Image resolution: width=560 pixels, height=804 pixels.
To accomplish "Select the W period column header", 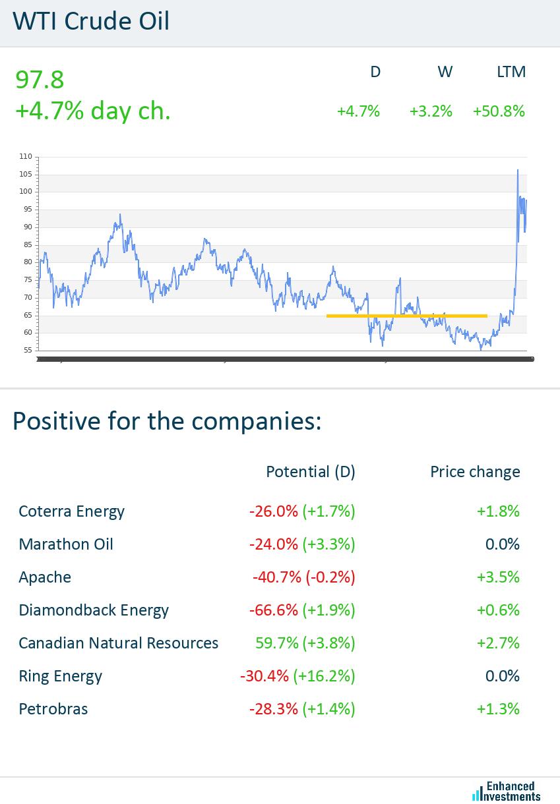I will 445,72.
